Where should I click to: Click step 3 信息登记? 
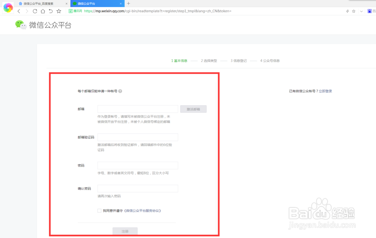pyautogui.click(x=239, y=61)
